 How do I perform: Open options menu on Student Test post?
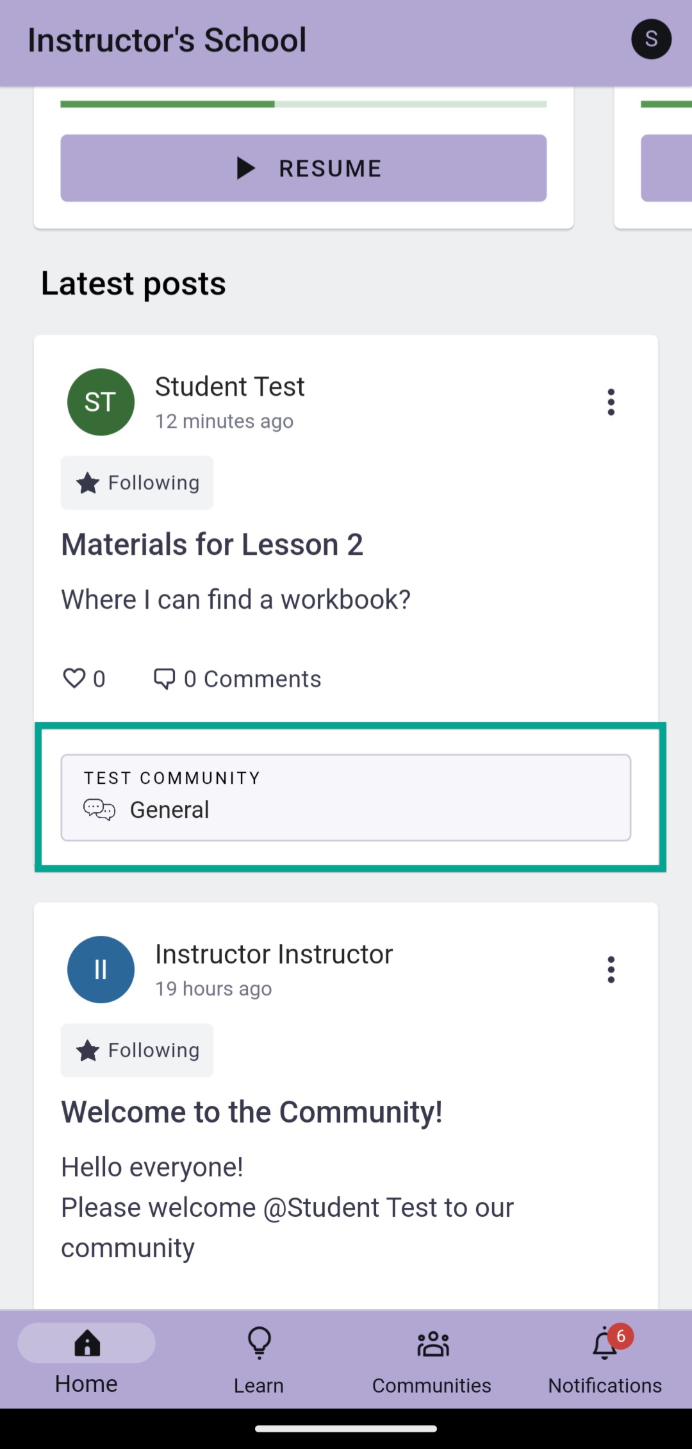coord(611,402)
